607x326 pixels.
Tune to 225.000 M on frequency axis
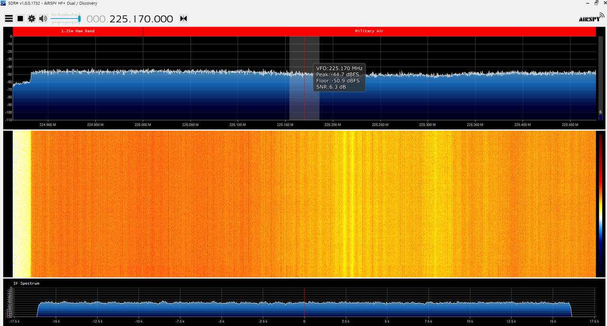143,125
